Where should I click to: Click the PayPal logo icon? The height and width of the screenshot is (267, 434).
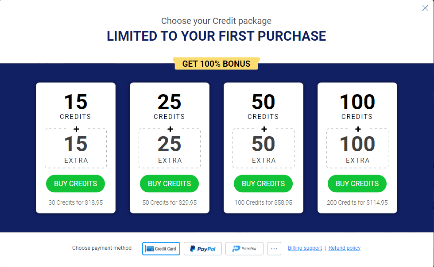click(192, 249)
